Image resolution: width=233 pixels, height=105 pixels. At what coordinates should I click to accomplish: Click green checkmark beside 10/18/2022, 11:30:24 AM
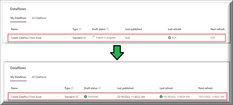point(161,97)
